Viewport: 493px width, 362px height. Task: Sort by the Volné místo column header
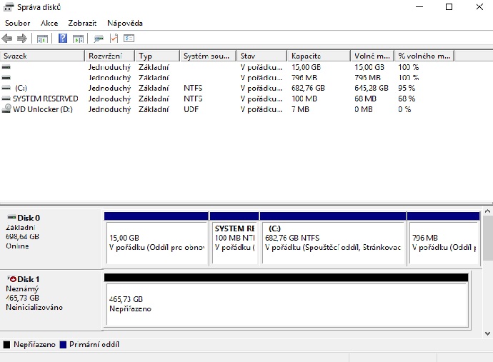(372, 56)
